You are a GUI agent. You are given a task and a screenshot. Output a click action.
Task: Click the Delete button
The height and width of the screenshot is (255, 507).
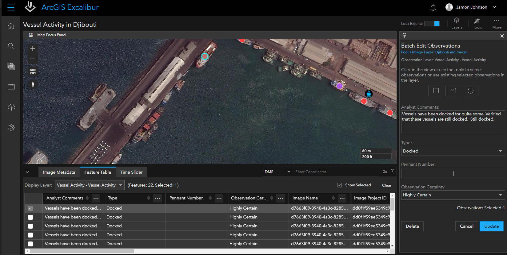point(412,226)
